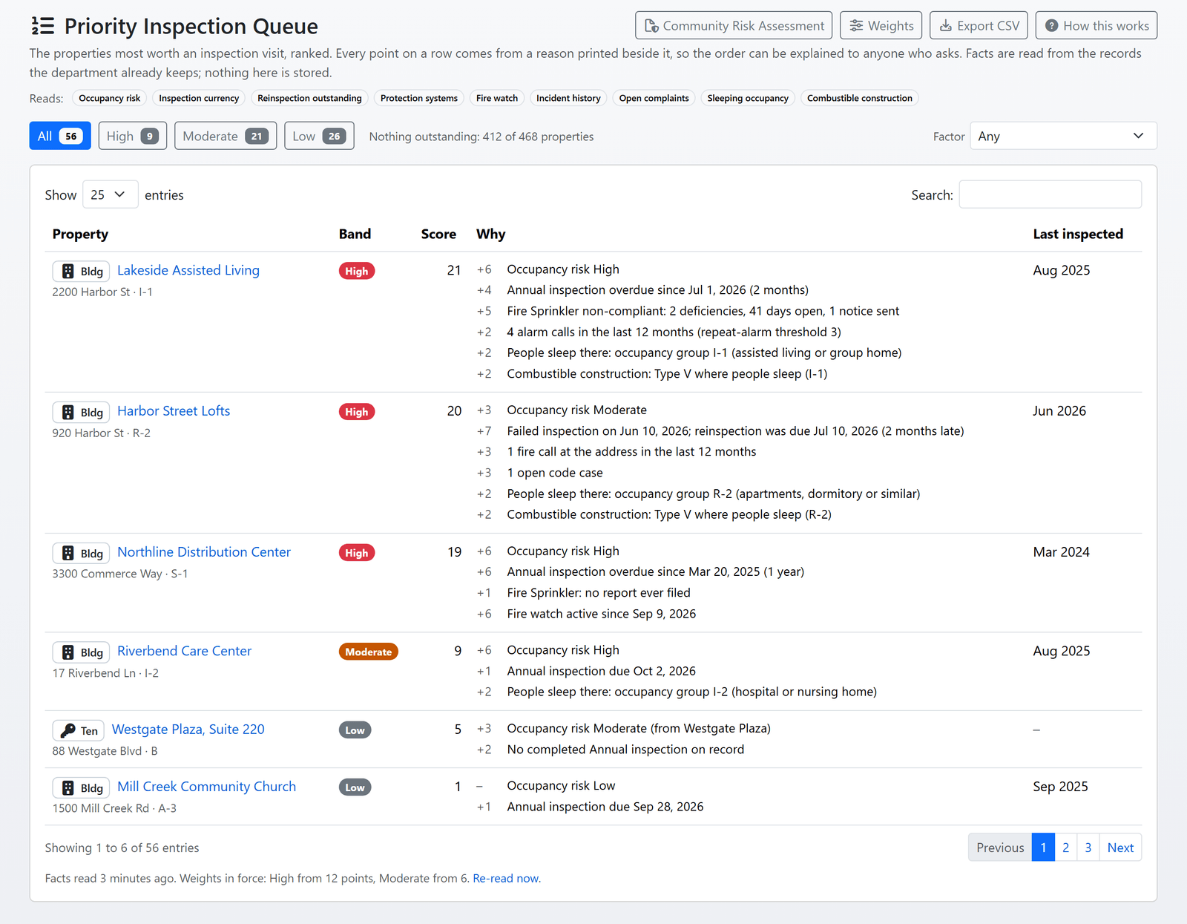This screenshot has height=924, width=1187.
Task: Open Lakeside Assisted Living property link
Action: click(x=188, y=270)
